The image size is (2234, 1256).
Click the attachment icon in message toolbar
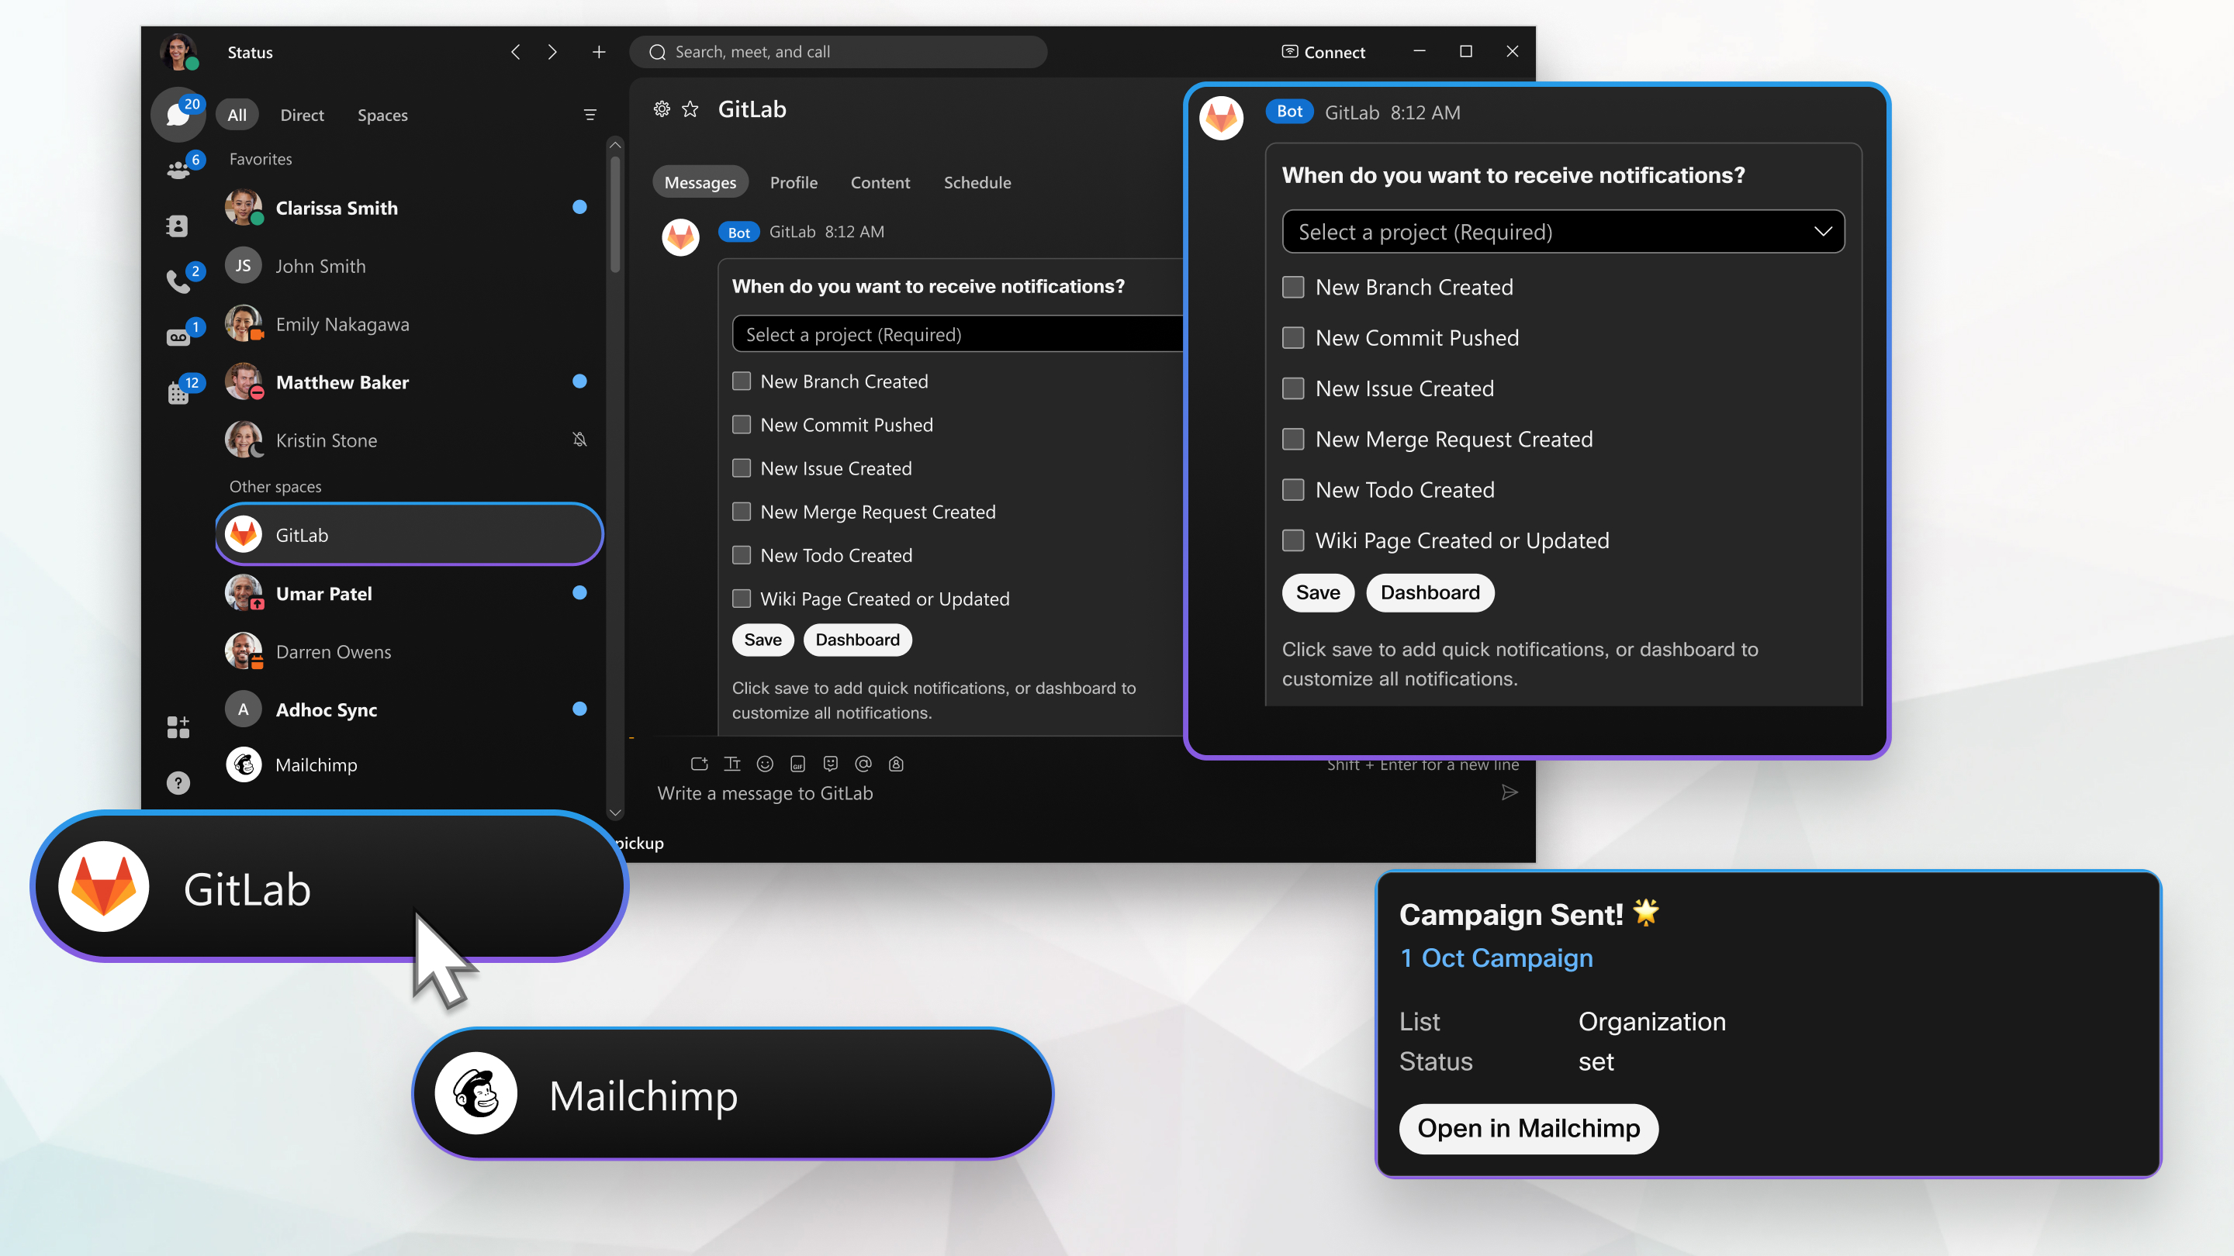coord(698,762)
